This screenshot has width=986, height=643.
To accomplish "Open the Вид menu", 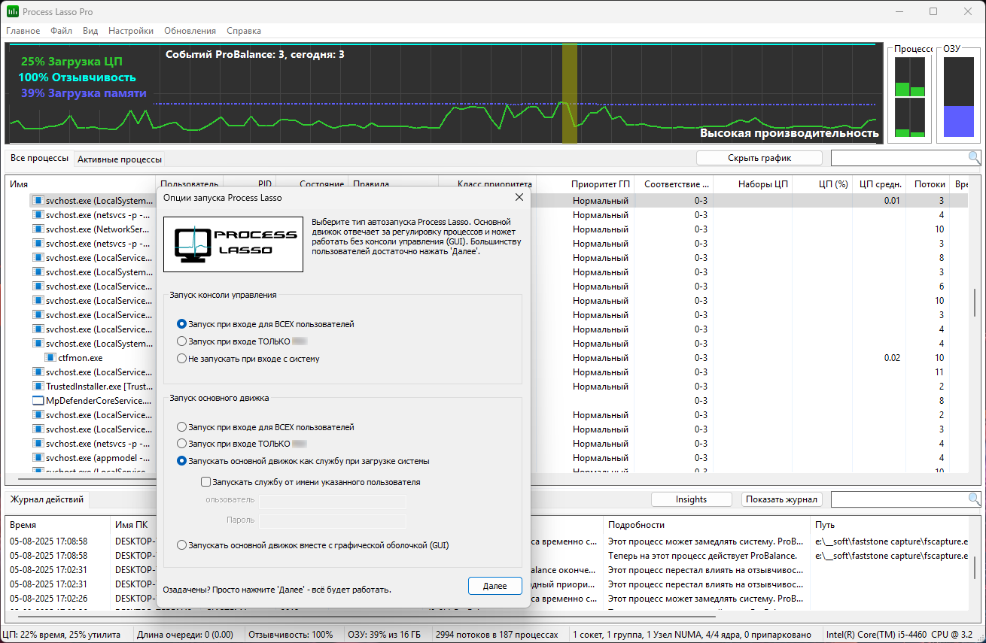I will tap(90, 31).
